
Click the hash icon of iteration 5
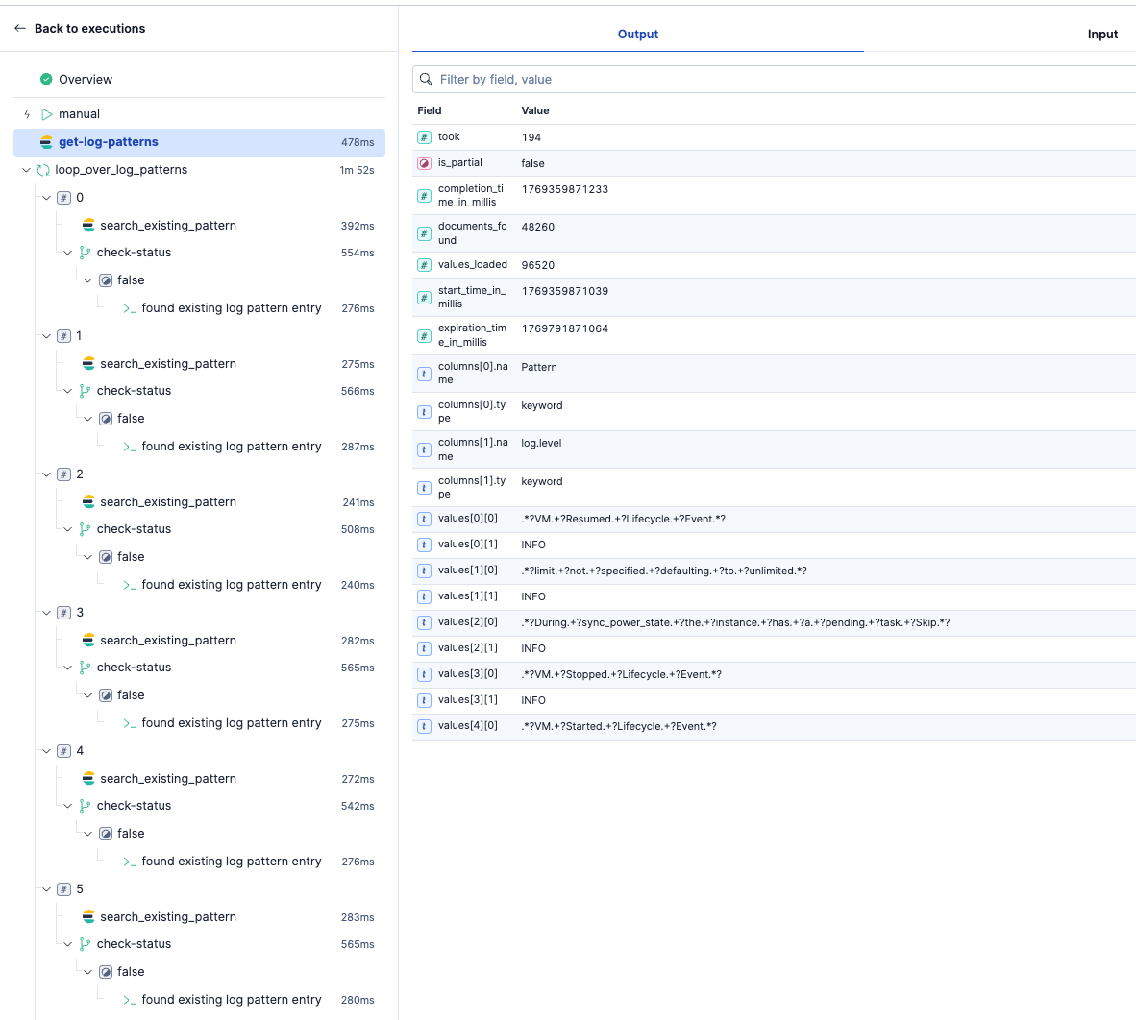pyautogui.click(x=63, y=889)
